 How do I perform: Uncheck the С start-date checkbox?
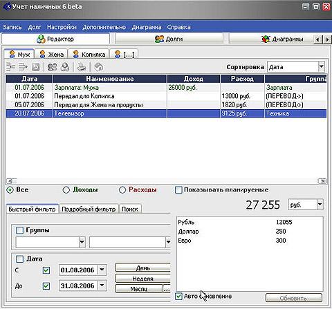point(46,270)
